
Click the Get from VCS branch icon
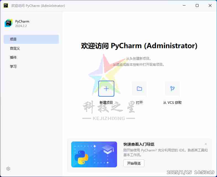[172, 89]
